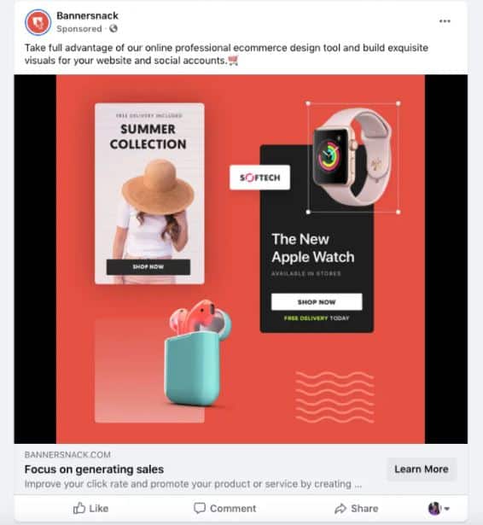Viewport: 483px width, 525px height.
Task: Click the shopping cart emoji in caption
Action: coord(233,61)
